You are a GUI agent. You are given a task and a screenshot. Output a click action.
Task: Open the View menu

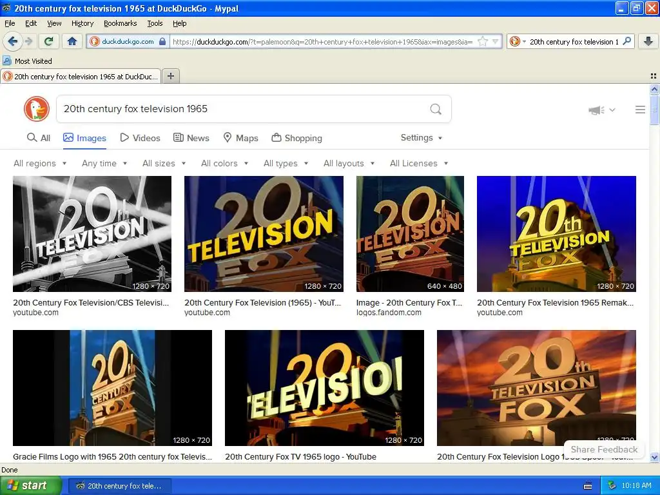click(54, 23)
